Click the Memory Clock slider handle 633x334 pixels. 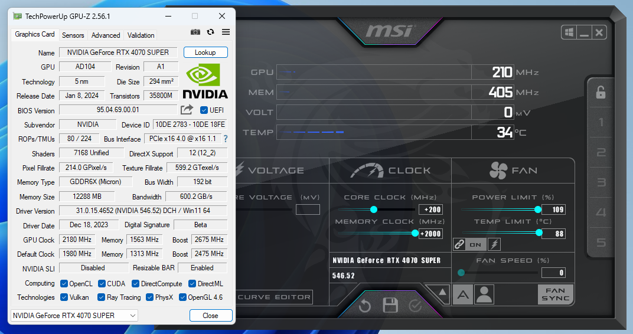click(x=415, y=233)
